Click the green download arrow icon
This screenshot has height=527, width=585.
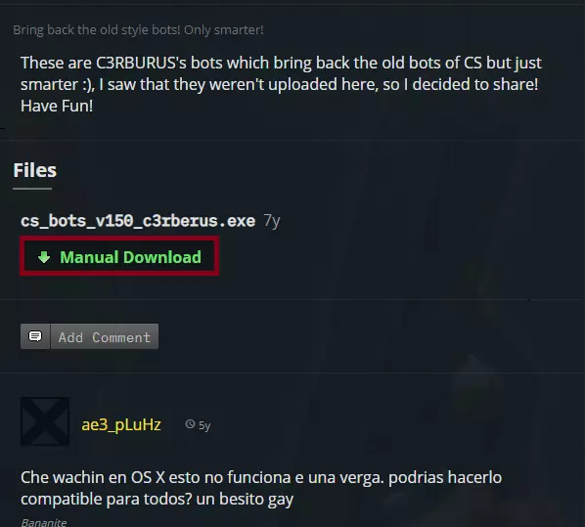click(x=44, y=256)
